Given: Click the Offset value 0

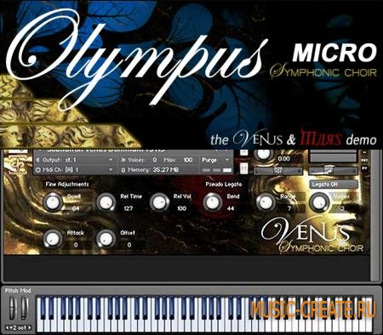Looking at the screenshot, I should click(129, 245).
